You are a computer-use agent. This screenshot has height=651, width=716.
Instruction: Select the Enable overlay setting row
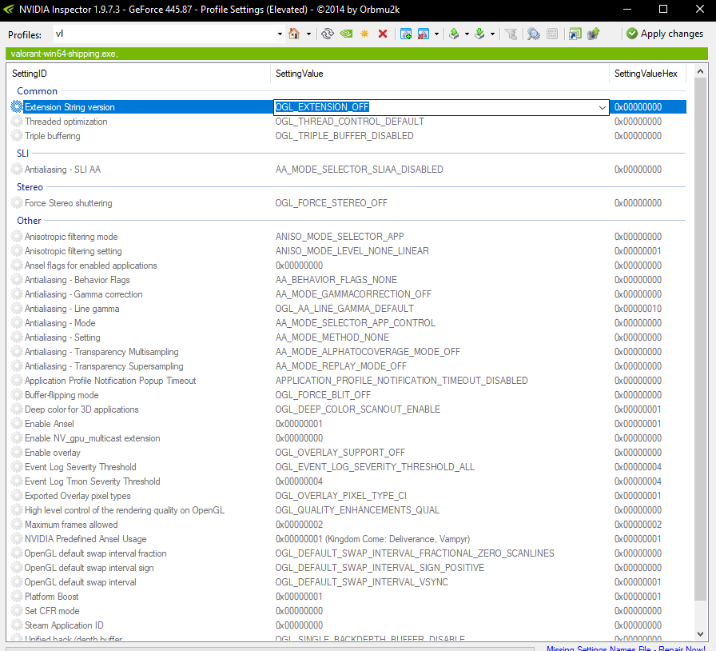[348, 453]
